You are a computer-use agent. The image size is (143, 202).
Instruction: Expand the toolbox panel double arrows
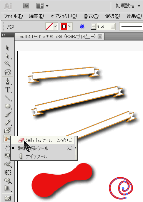[3, 35]
